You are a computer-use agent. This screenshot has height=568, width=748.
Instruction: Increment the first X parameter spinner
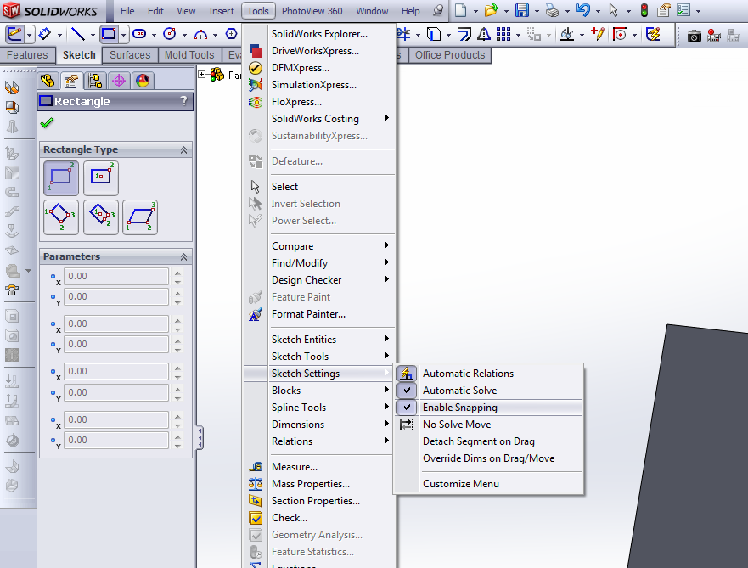tap(177, 273)
